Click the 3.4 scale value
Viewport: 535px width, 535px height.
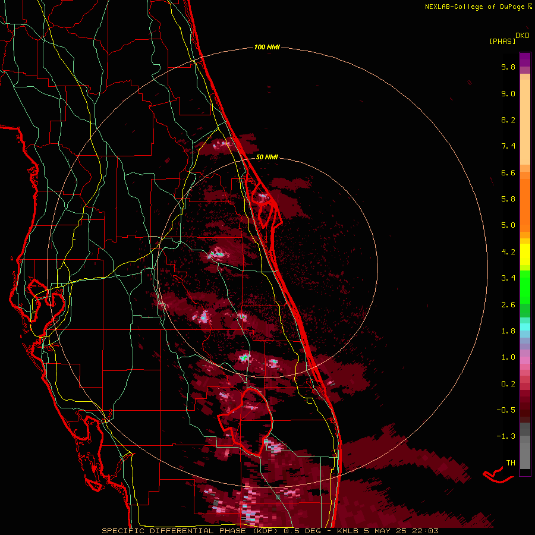(x=508, y=278)
